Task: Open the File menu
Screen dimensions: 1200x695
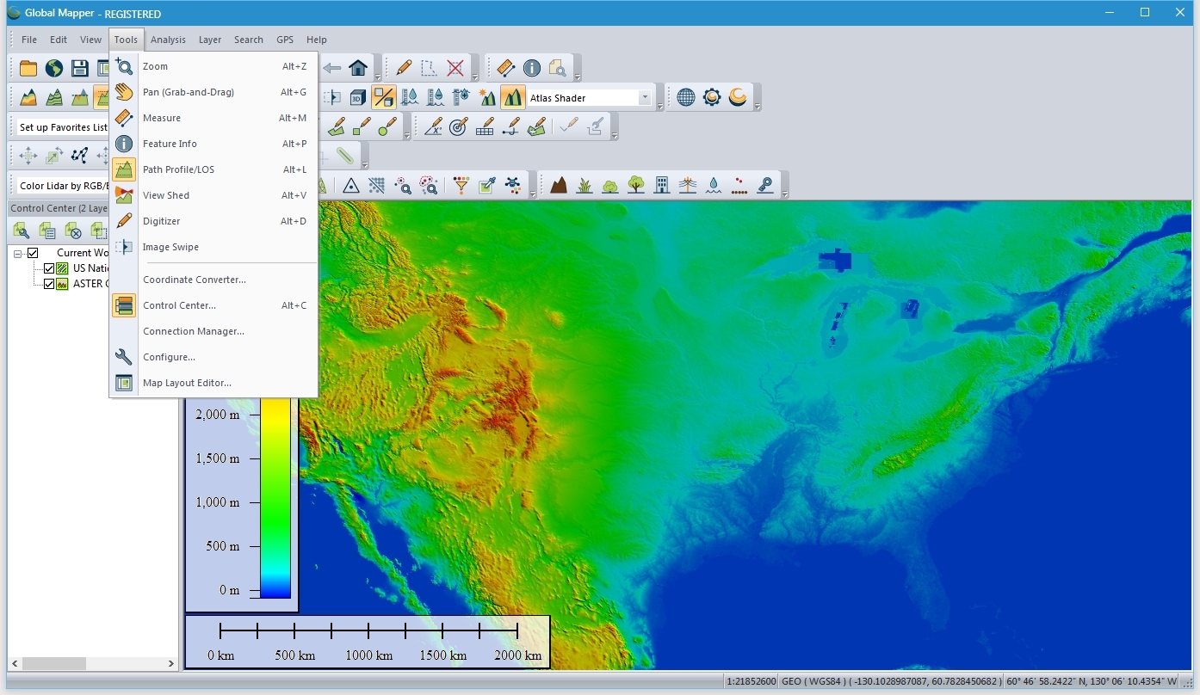Action: point(29,40)
